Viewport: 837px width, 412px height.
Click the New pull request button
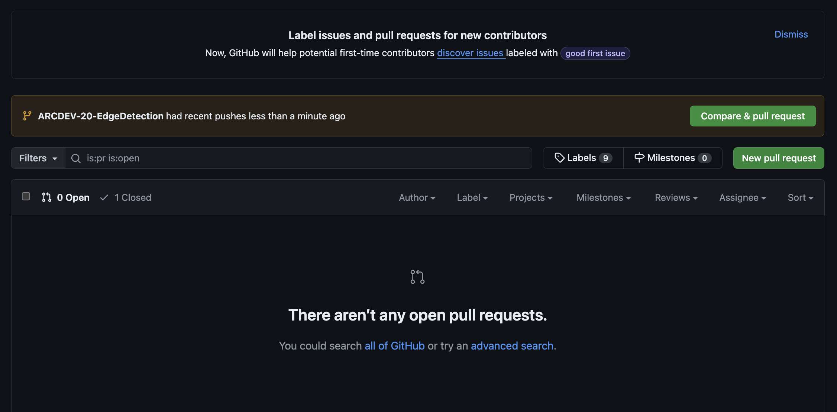tap(778, 158)
